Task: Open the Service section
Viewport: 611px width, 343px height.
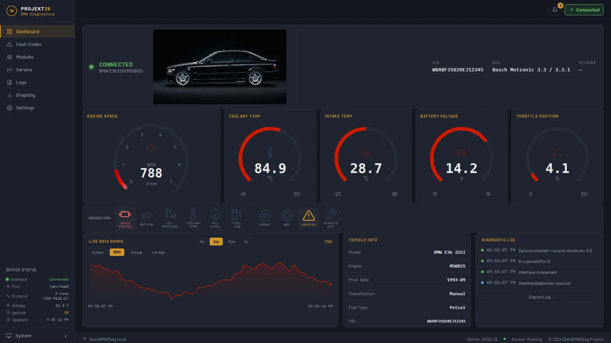Action: (x=37, y=70)
